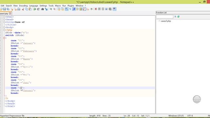Select caseof.php in the Function List tree
Image resolution: width=210 pixels, height=118 pixels.
[166, 21]
